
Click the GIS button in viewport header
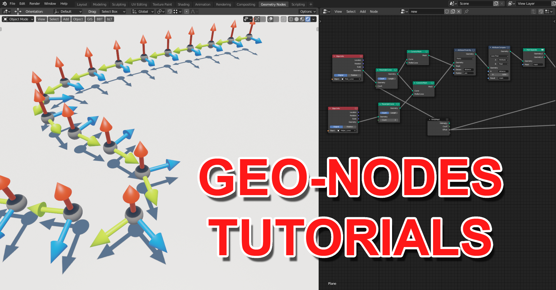click(x=90, y=19)
